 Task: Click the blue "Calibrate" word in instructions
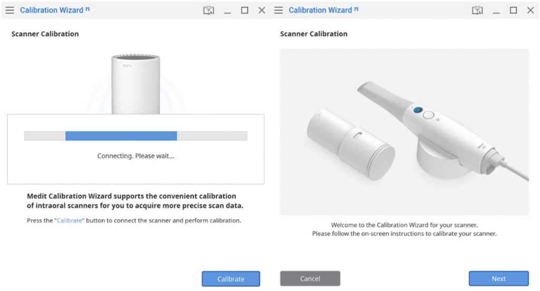pos(69,220)
